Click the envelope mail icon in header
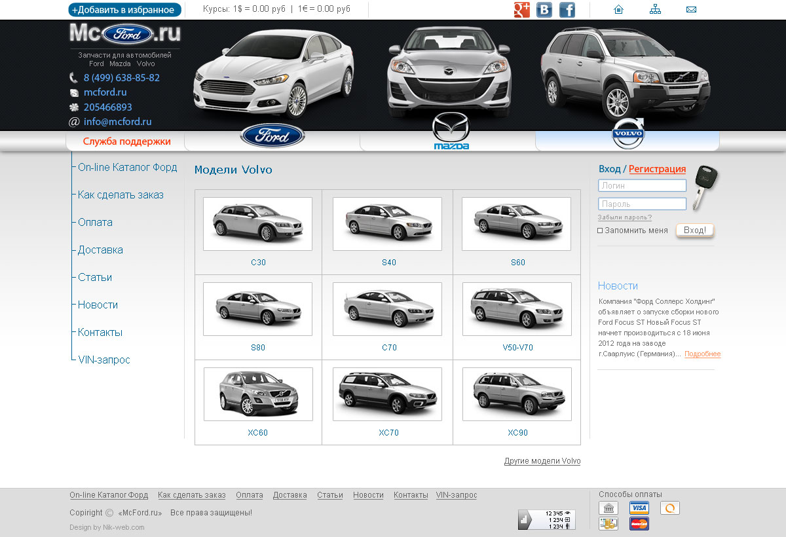786x537 pixels. (x=691, y=10)
